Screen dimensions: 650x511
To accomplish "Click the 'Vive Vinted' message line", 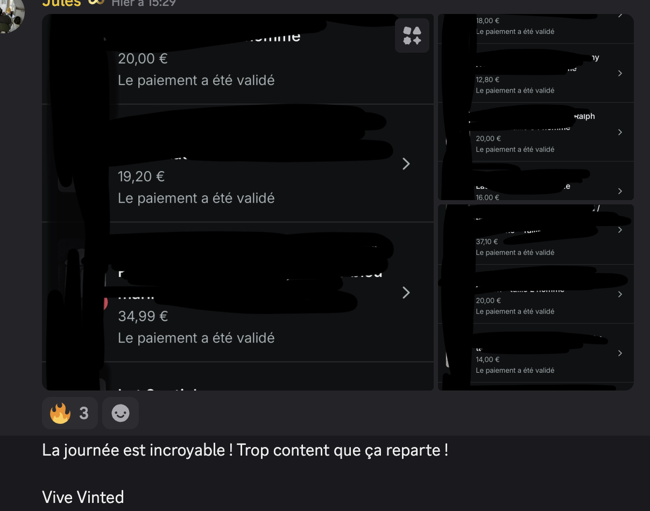I will [x=83, y=496].
